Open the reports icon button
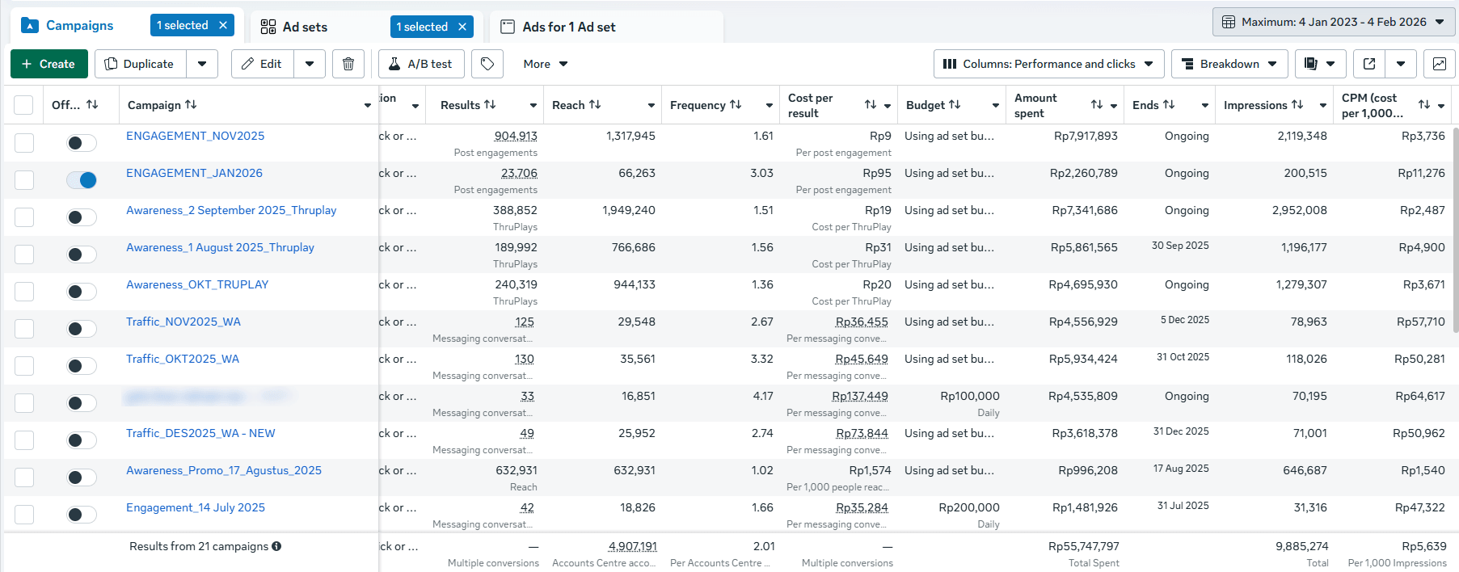Screen dimensions: 1459x572 [x=1320, y=64]
